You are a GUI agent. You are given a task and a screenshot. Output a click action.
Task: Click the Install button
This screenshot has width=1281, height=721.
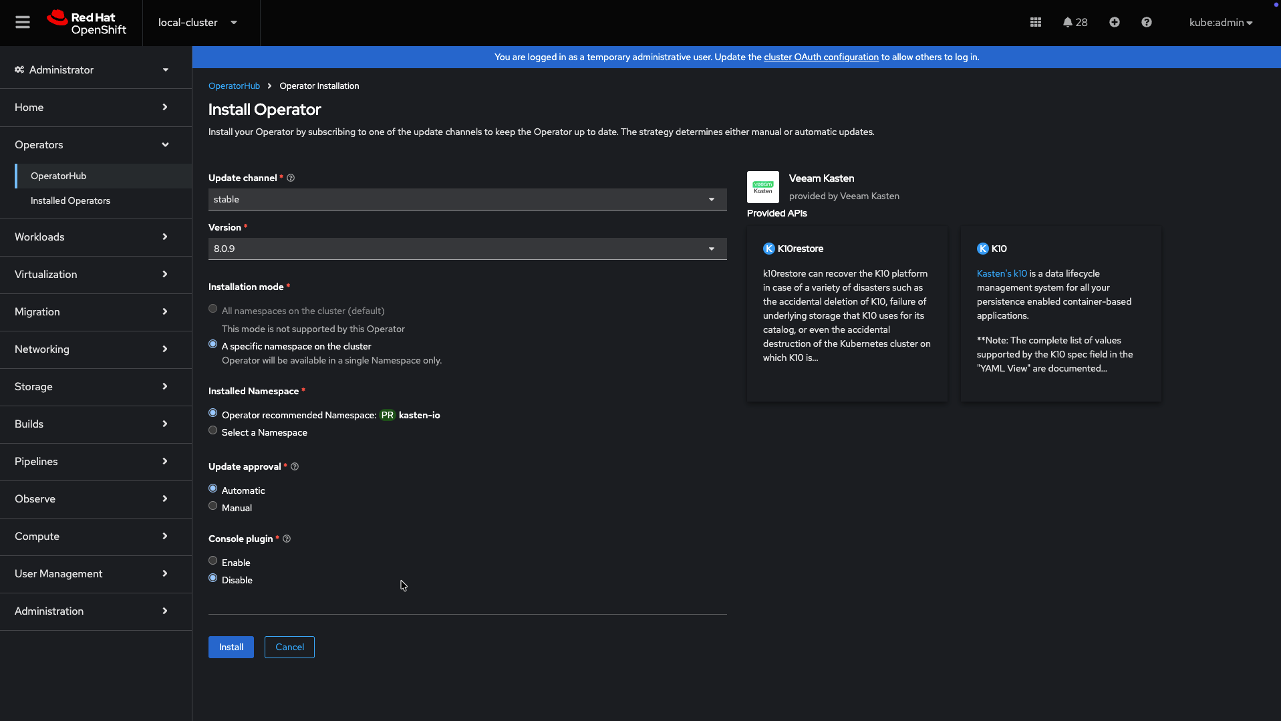coord(231,647)
